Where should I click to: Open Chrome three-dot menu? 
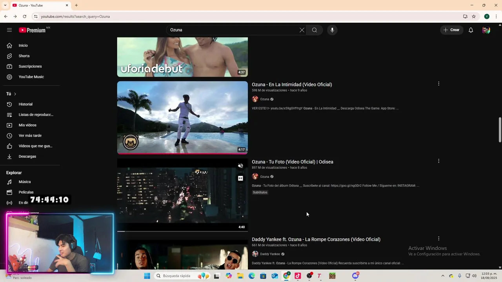(496, 16)
